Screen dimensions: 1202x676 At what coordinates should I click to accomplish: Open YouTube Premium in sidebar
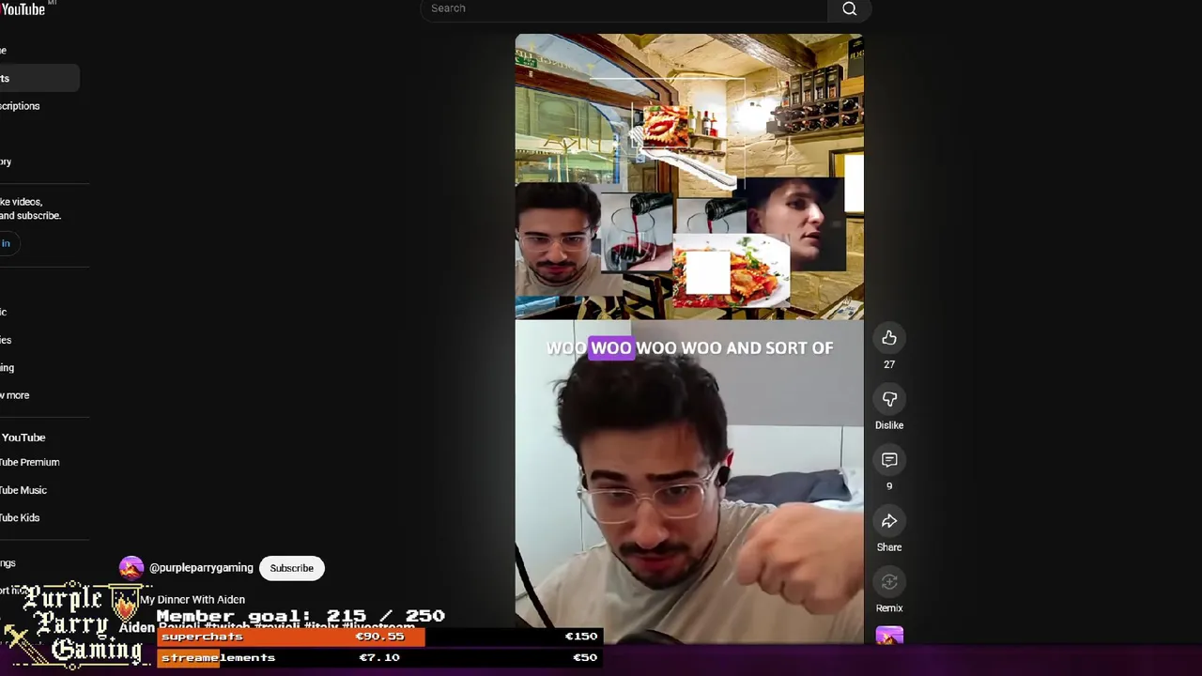click(30, 462)
